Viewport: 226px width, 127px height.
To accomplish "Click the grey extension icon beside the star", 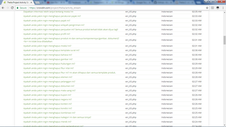I will click(x=212, y=8).
